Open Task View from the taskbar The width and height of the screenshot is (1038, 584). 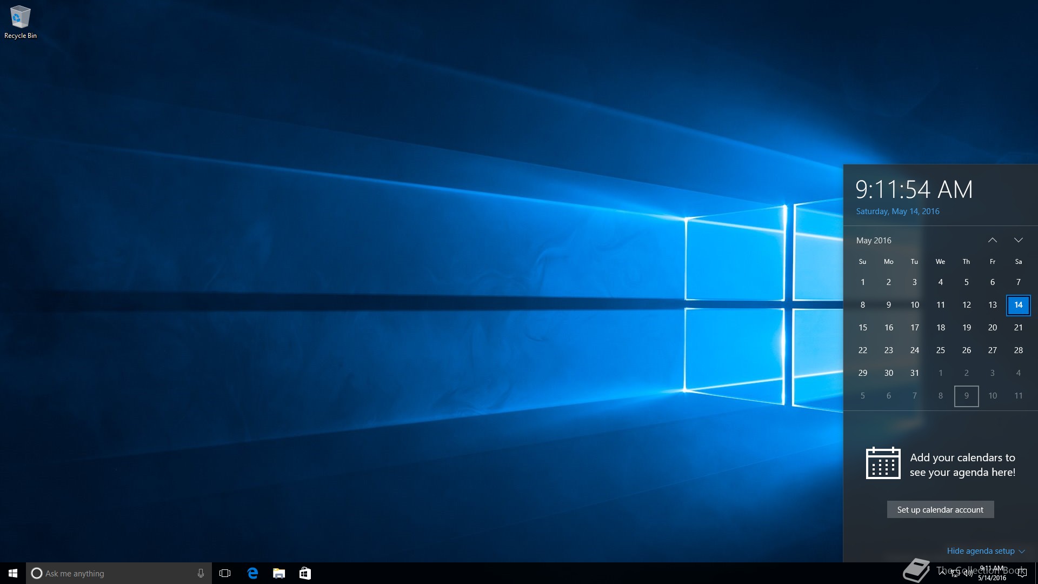(x=225, y=573)
